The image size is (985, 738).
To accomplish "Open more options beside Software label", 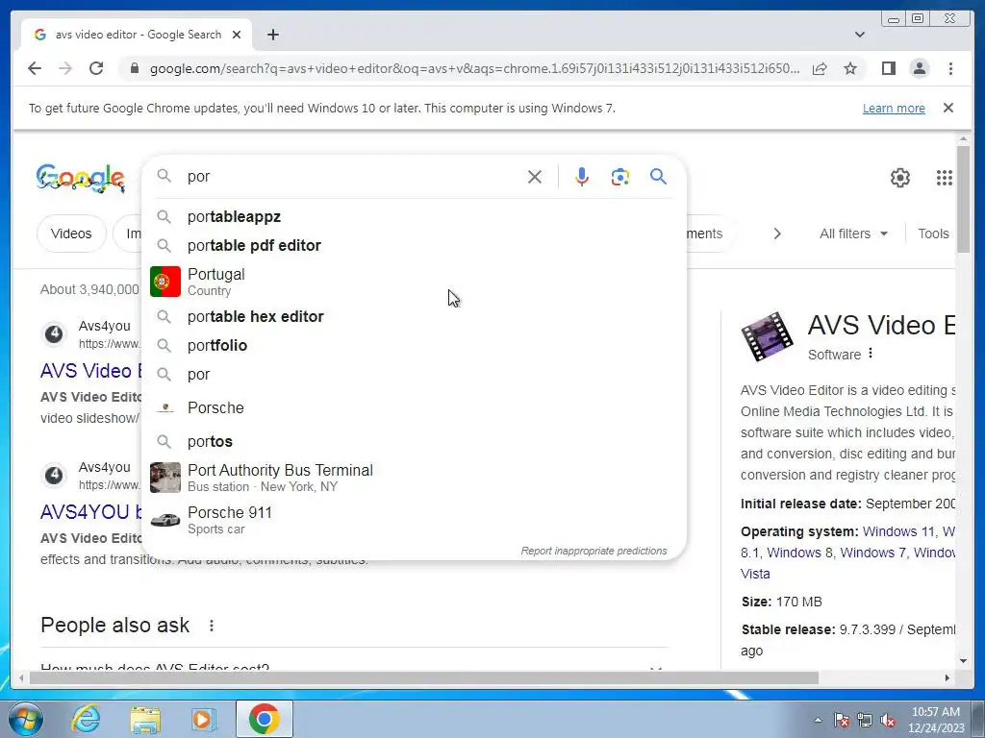I will [x=871, y=354].
